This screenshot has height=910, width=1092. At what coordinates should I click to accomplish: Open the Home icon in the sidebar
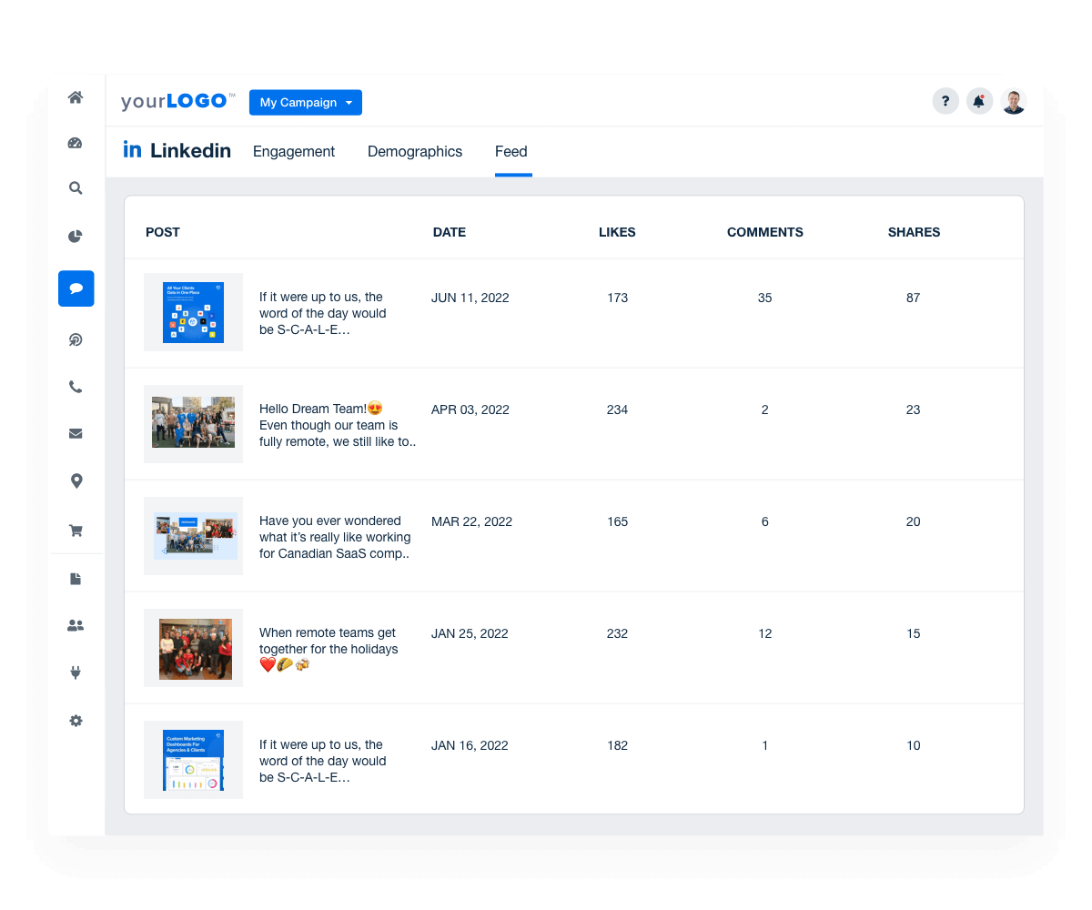[x=76, y=97]
